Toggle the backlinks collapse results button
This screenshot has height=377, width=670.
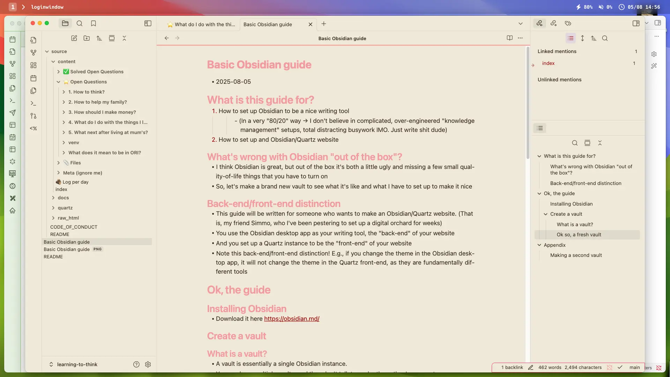click(x=571, y=38)
